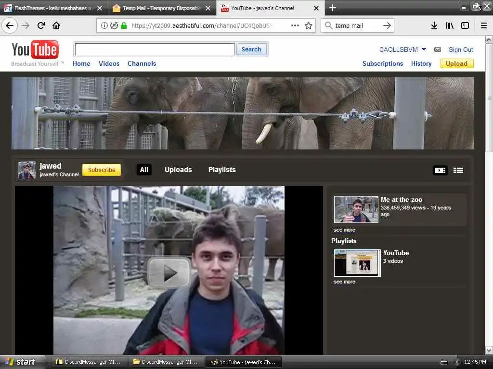Focus the YouTube search input field
This screenshot has height=369, width=493.
[155, 49]
